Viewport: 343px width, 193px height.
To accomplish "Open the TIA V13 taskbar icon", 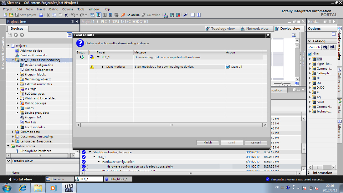I will (x=69, y=188).
